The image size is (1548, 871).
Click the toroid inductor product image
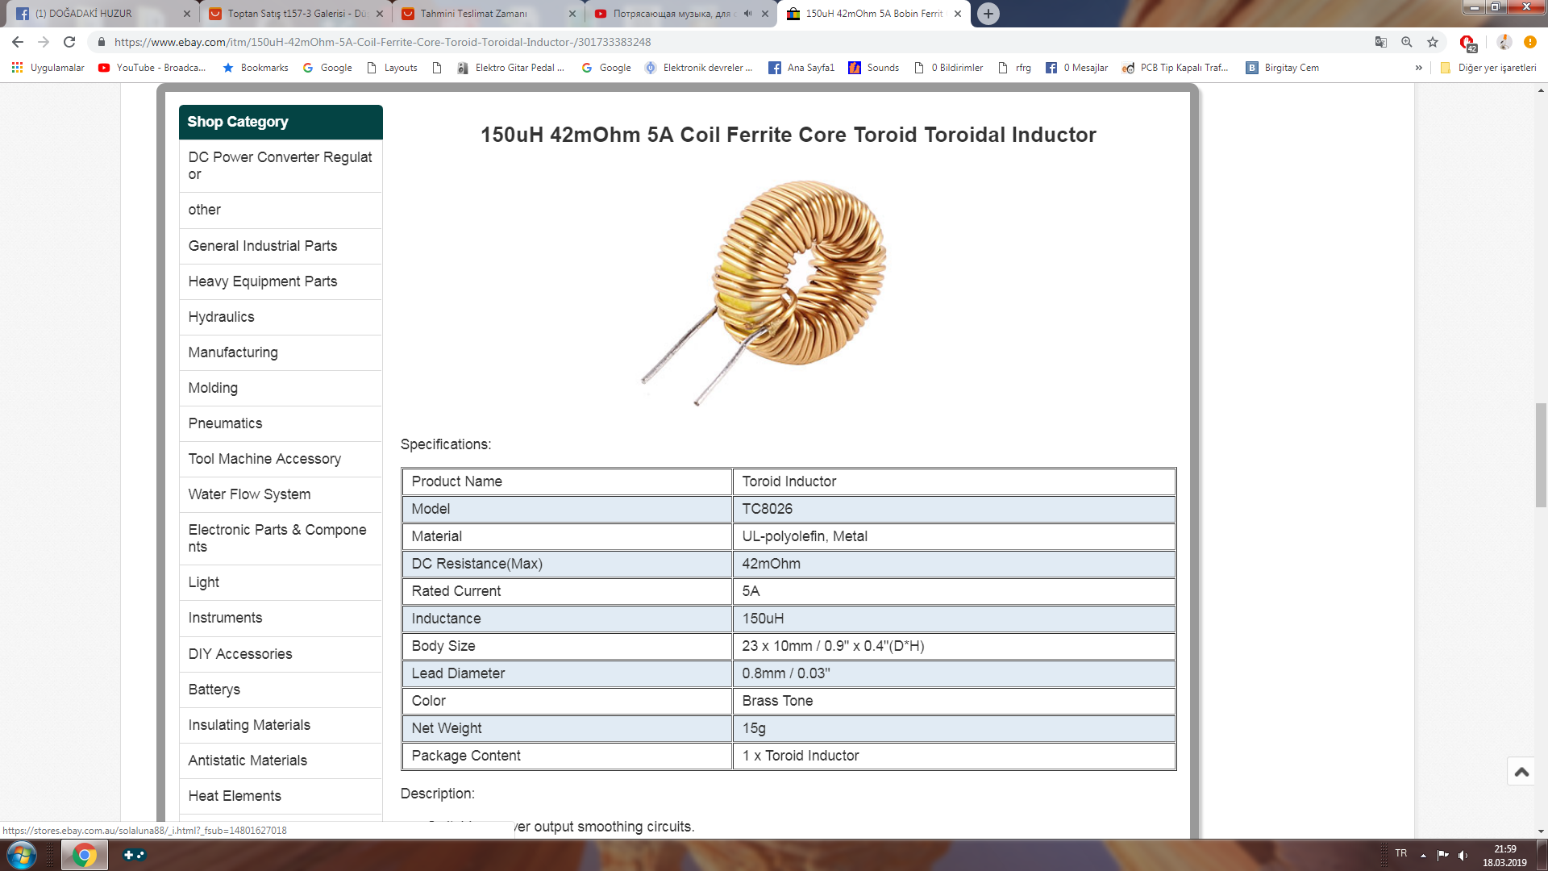tap(764, 292)
